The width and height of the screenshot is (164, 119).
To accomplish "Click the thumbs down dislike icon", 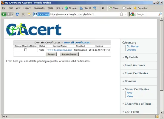I will [95, 8].
